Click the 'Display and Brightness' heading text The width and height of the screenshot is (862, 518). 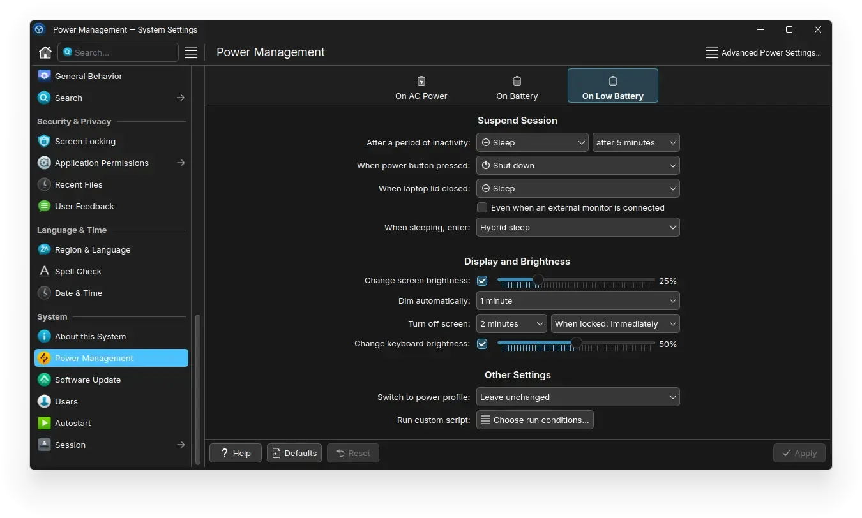coord(517,261)
